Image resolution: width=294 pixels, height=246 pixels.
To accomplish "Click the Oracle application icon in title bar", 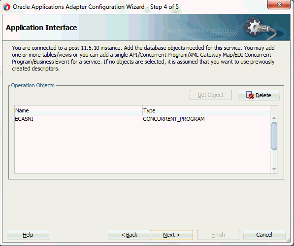I will coord(6,7).
